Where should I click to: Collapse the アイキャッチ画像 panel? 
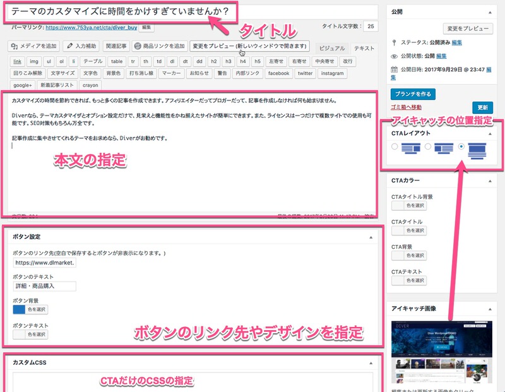[x=490, y=309]
